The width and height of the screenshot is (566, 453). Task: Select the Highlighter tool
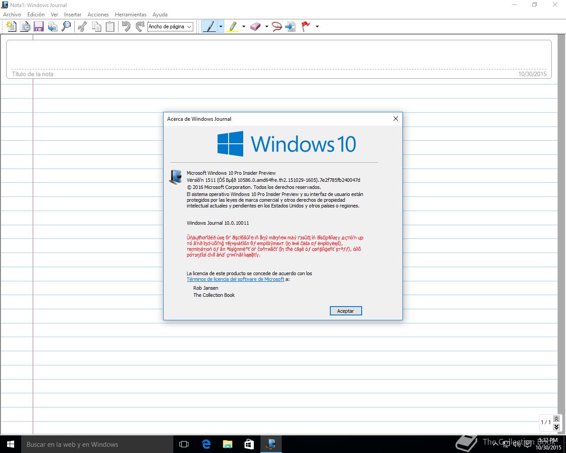point(233,27)
